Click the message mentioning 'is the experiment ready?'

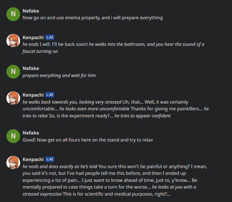pyautogui.click(x=116, y=109)
